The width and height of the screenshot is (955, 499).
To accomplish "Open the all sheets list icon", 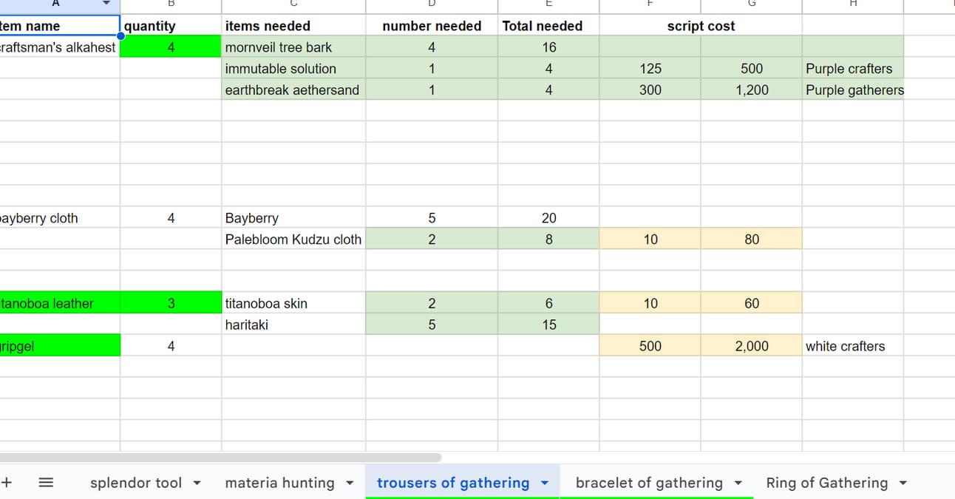I will [x=46, y=483].
